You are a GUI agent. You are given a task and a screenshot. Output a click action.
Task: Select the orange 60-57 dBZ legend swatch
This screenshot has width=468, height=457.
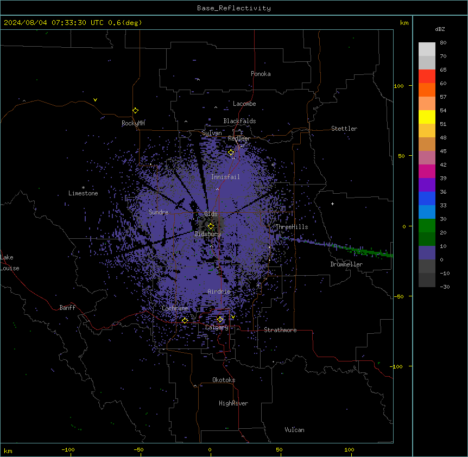427,90
